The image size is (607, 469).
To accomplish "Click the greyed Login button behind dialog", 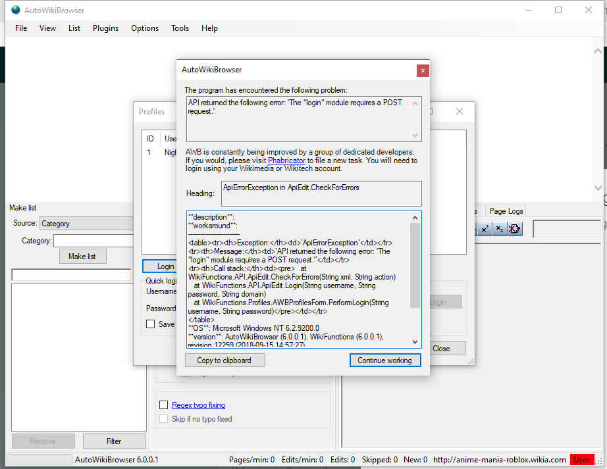I will coord(446,302).
